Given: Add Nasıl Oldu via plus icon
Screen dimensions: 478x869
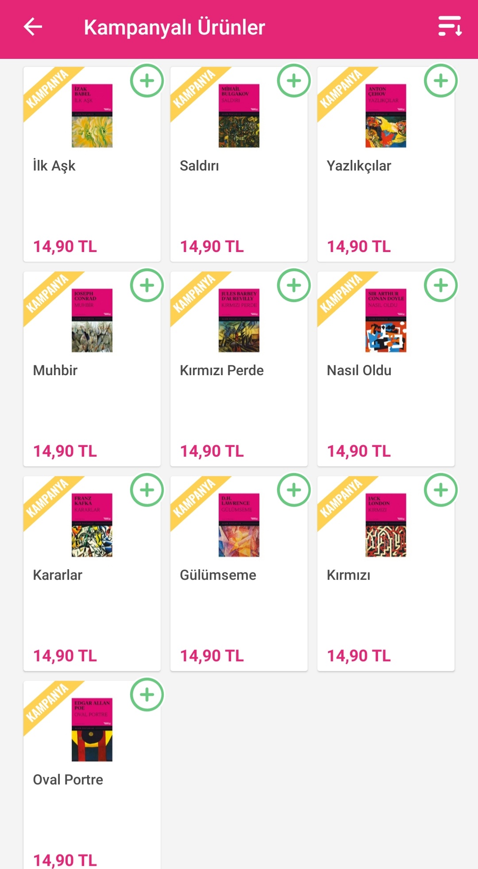Looking at the screenshot, I should 441,286.
